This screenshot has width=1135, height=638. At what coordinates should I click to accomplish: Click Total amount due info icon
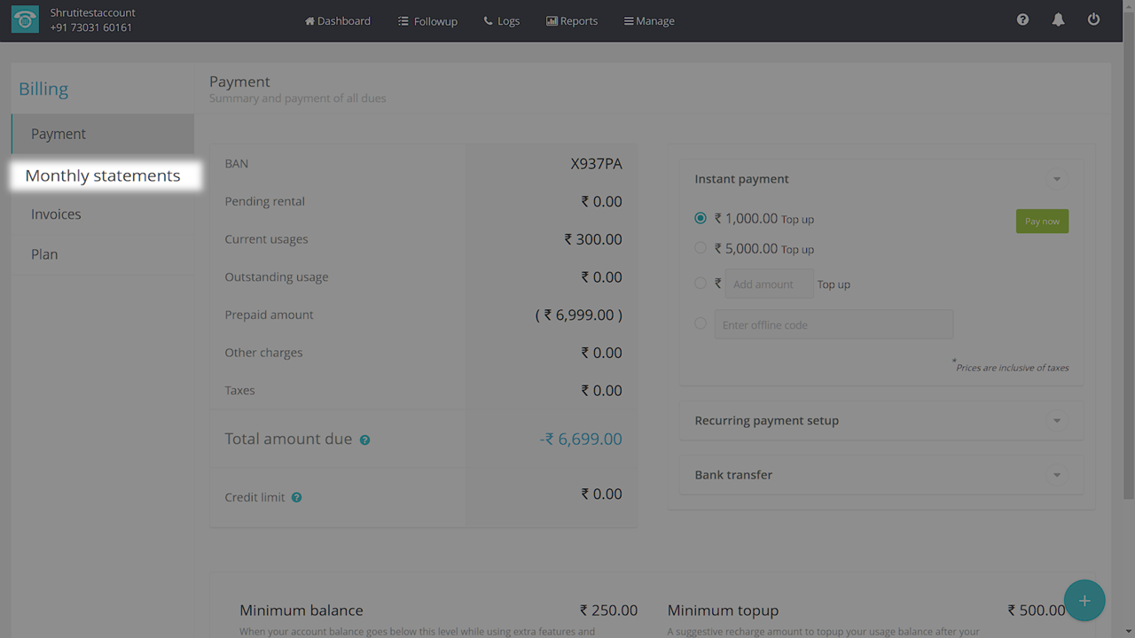pos(364,440)
